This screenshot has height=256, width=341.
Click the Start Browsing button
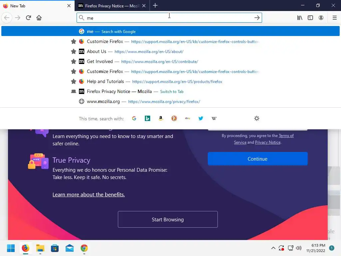click(168, 219)
